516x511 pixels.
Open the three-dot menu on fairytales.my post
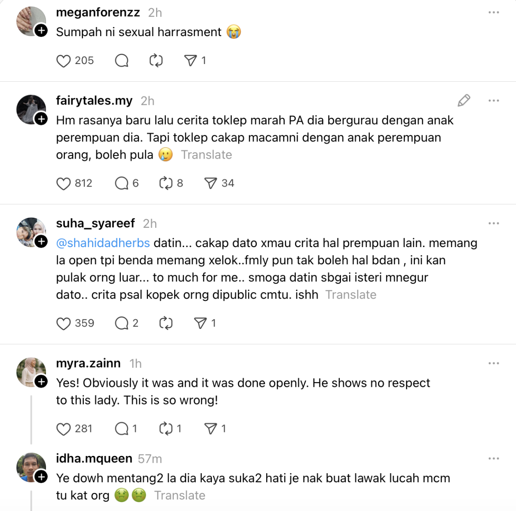[494, 101]
